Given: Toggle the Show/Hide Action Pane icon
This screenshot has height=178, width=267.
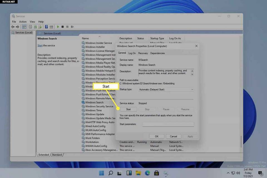Looking at the screenshot, I should click(51, 27).
